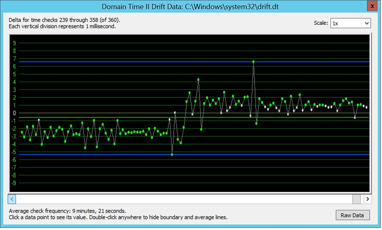Click the upper blue boundary line

coord(194,61)
